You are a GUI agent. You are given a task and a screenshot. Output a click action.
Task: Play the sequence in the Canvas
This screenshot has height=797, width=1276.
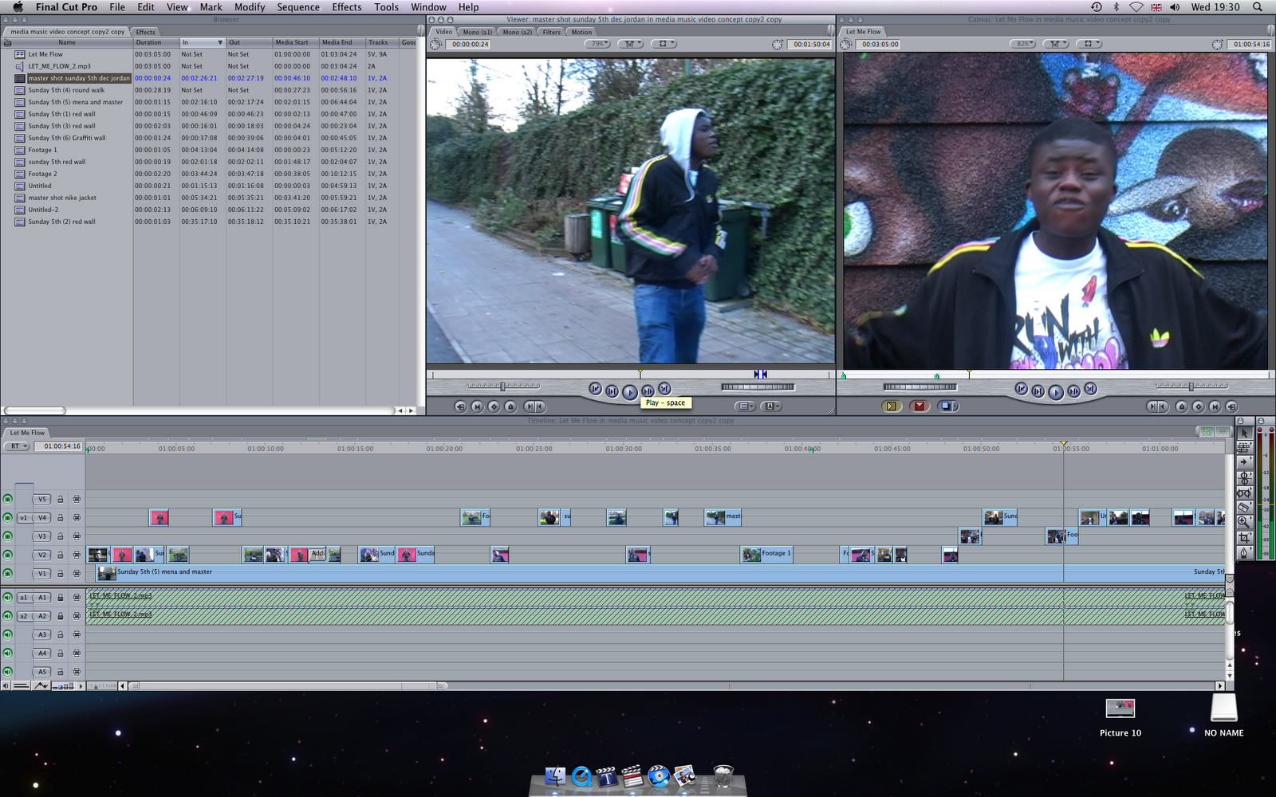pos(1056,391)
